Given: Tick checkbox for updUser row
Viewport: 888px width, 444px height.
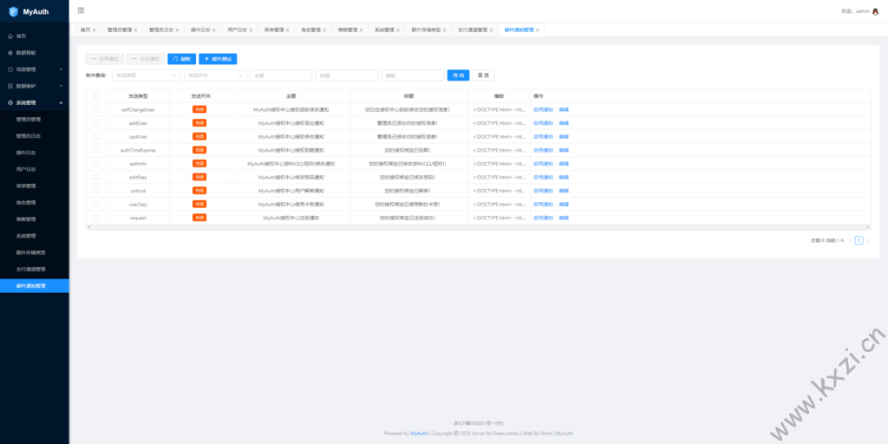Looking at the screenshot, I should point(96,136).
